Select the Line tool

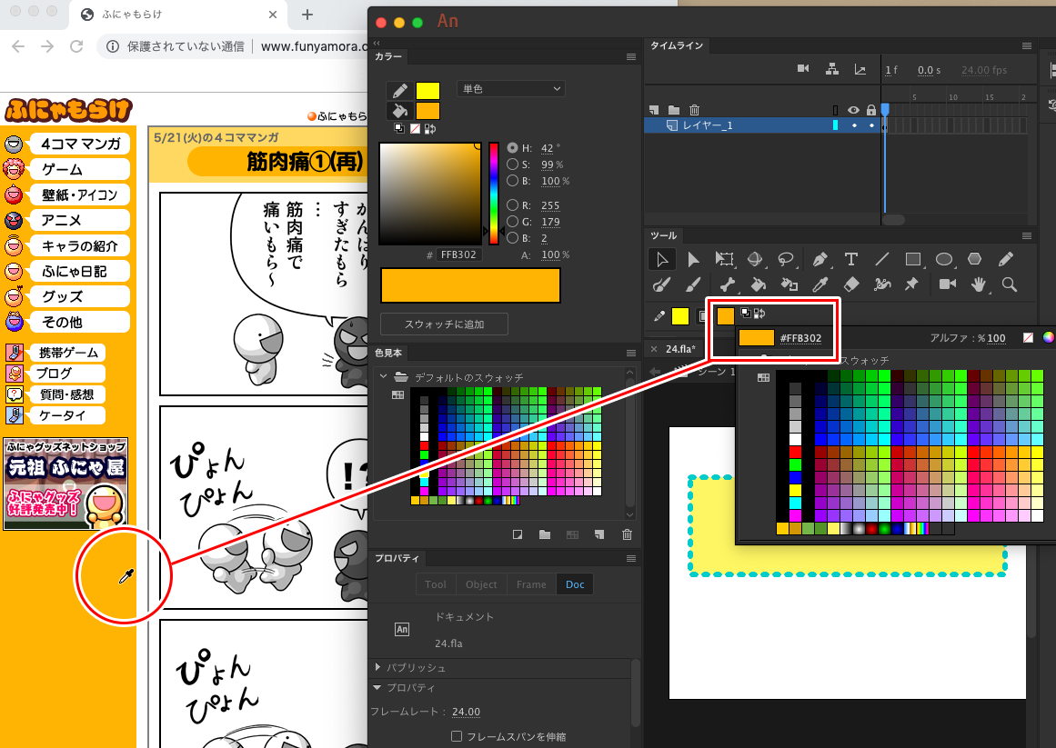pyautogui.click(x=881, y=260)
